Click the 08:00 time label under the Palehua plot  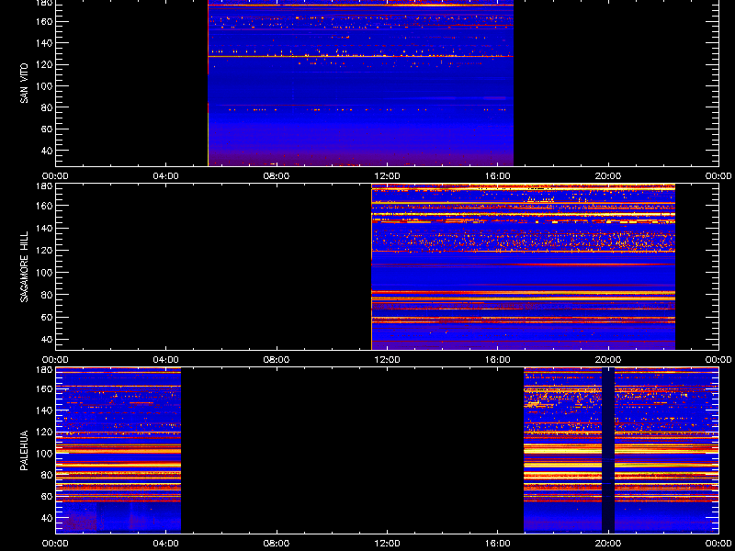(277, 544)
